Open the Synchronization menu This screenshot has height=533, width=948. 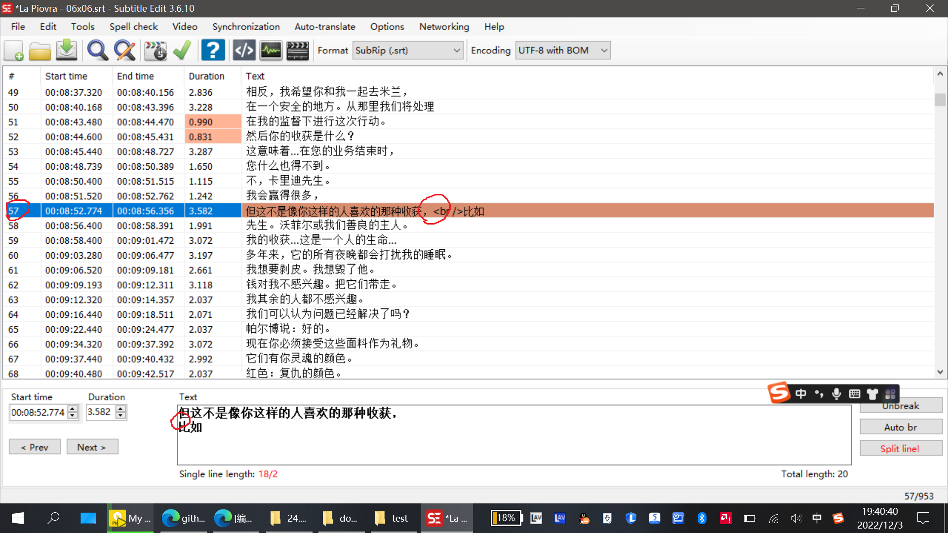point(246,27)
